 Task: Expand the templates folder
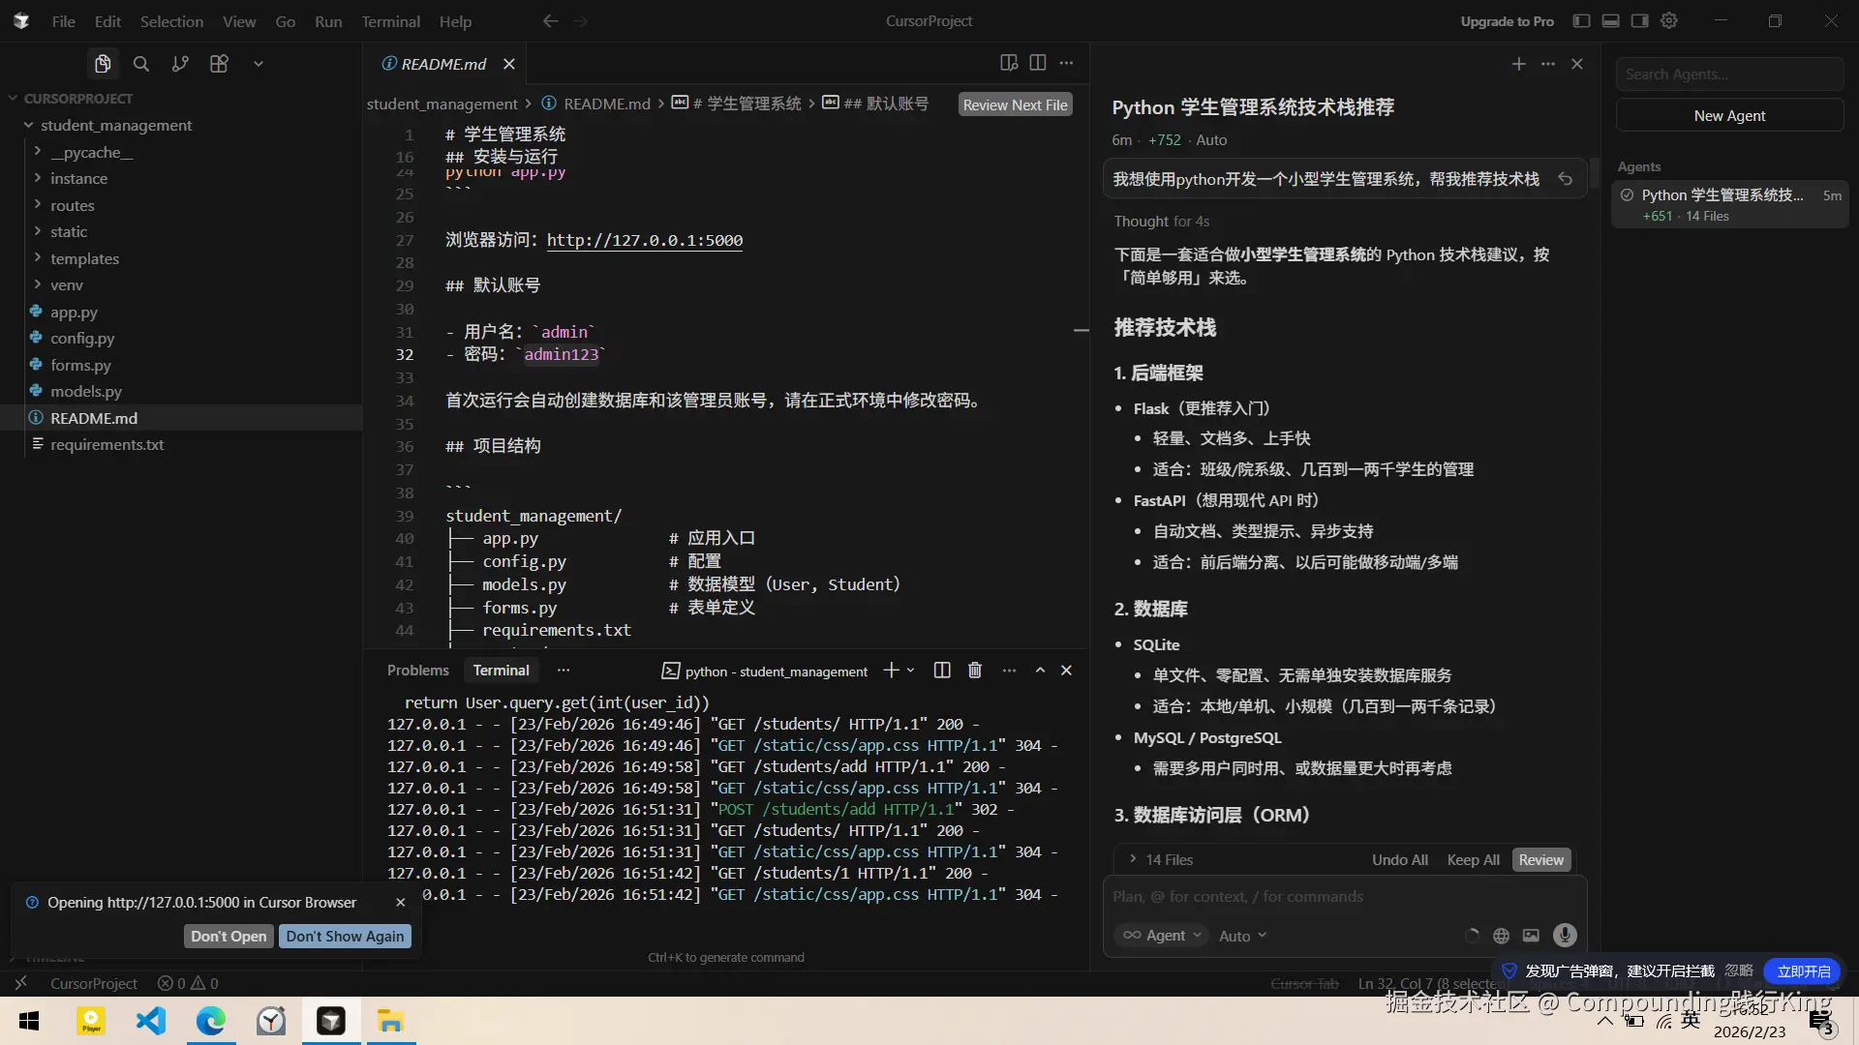point(84,258)
